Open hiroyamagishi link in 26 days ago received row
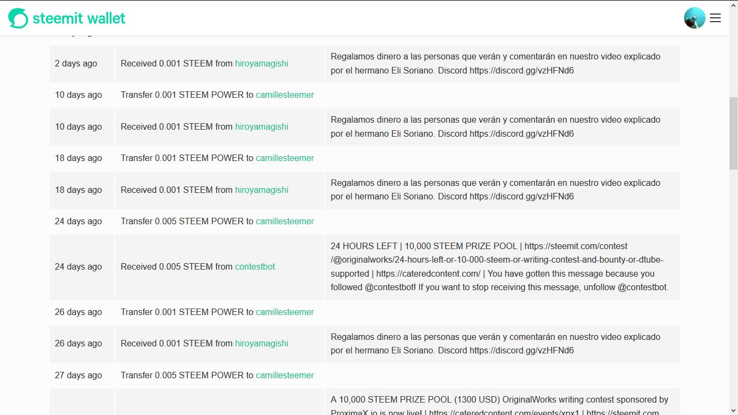This screenshot has height=415, width=738. point(261,343)
